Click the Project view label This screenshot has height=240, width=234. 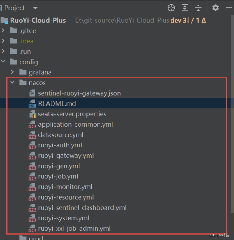14,8
